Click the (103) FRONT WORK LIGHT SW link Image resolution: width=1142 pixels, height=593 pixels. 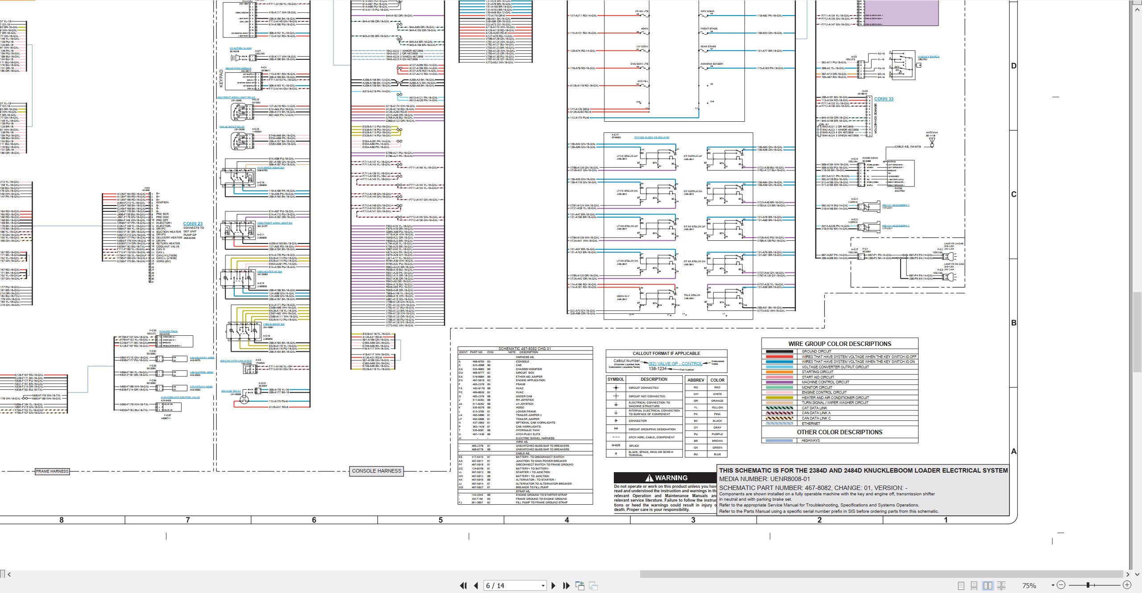tap(275, 223)
